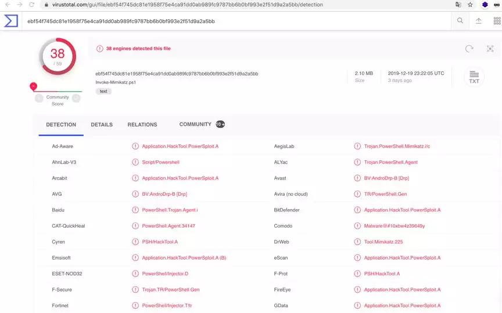Click the upload file icon
This screenshot has width=502, height=313.
479,21
